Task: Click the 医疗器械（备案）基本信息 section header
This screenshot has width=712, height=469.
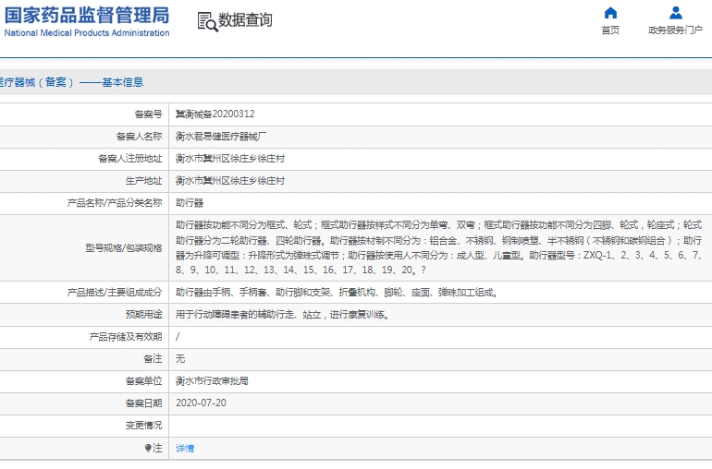Action: (71, 82)
